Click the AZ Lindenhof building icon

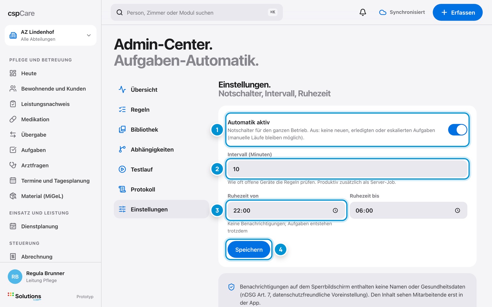coord(13,35)
